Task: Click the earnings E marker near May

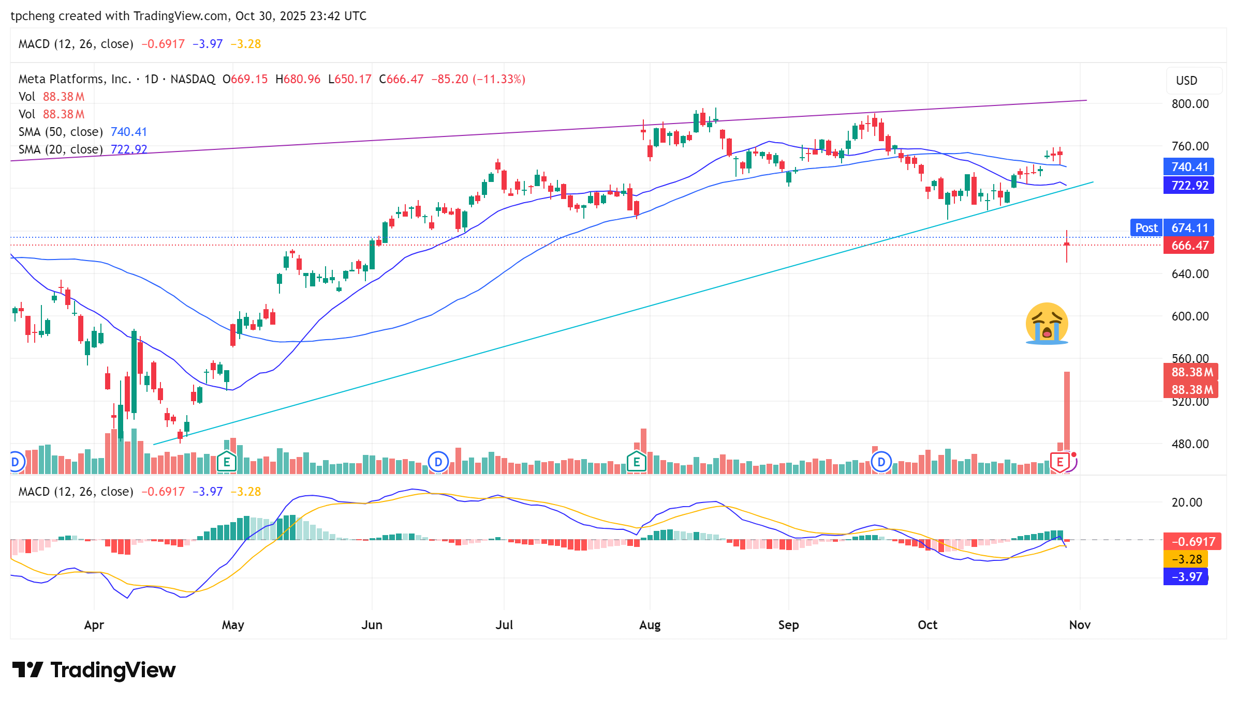Action: click(227, 462)
